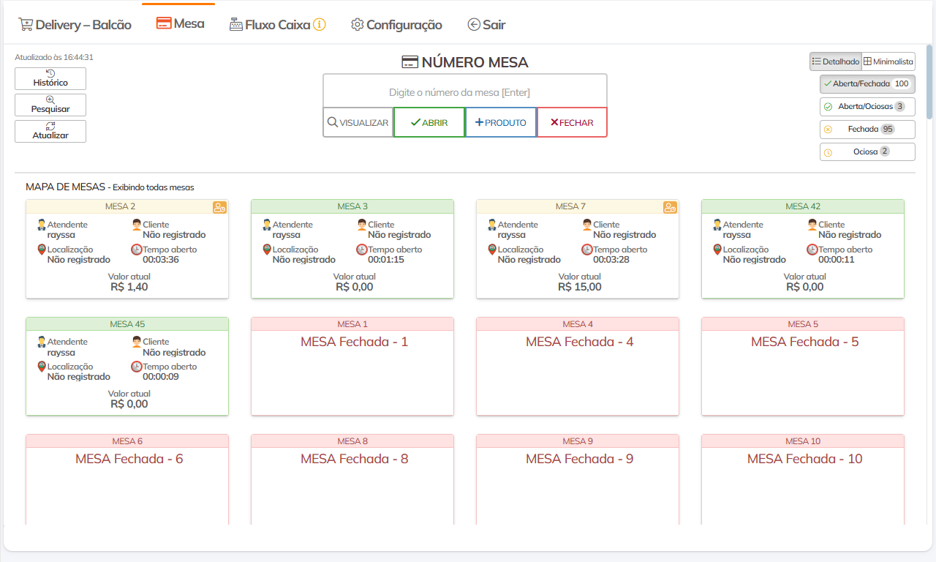Click the Mesa 3 tempo aberto clock icon
This screenshot has width=936, height=562.
[361, 250]
